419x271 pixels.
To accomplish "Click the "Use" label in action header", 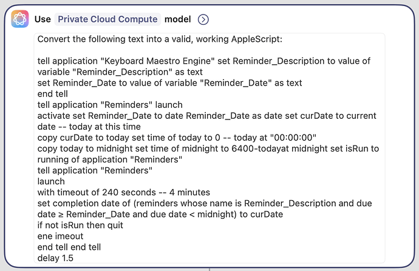I will pos(43,19).
